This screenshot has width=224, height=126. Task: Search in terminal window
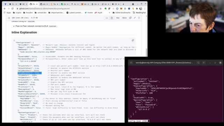click(x=198, y=63)
